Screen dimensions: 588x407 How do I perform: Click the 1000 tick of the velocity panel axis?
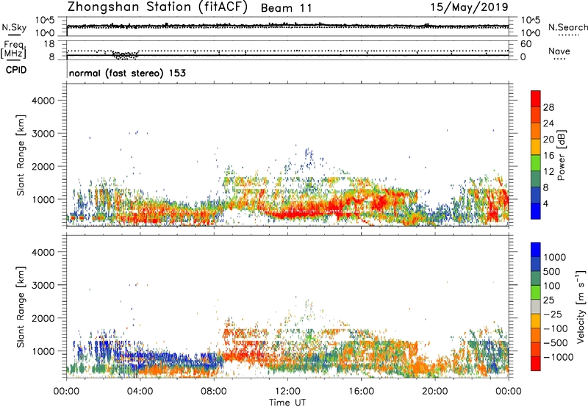point(43,351)
